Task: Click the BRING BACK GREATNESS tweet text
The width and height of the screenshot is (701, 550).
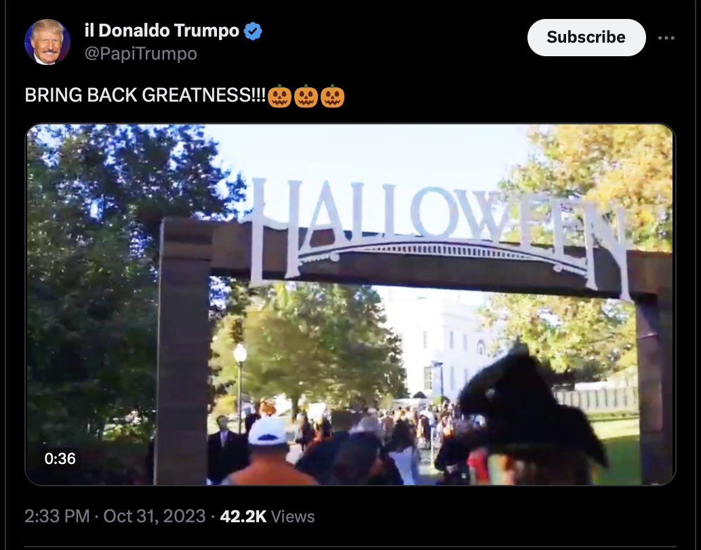Action: click(145, 96)
